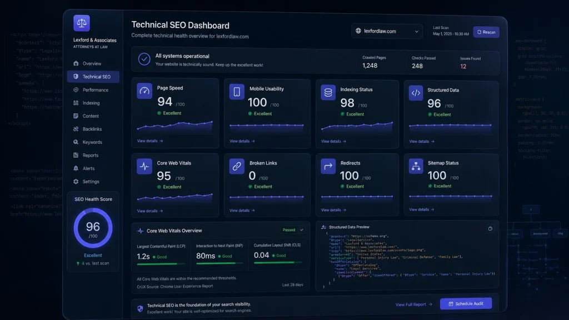The image size is (569, 320).
Task: Click the Schedule Audit button
Action: coord(466,304)
